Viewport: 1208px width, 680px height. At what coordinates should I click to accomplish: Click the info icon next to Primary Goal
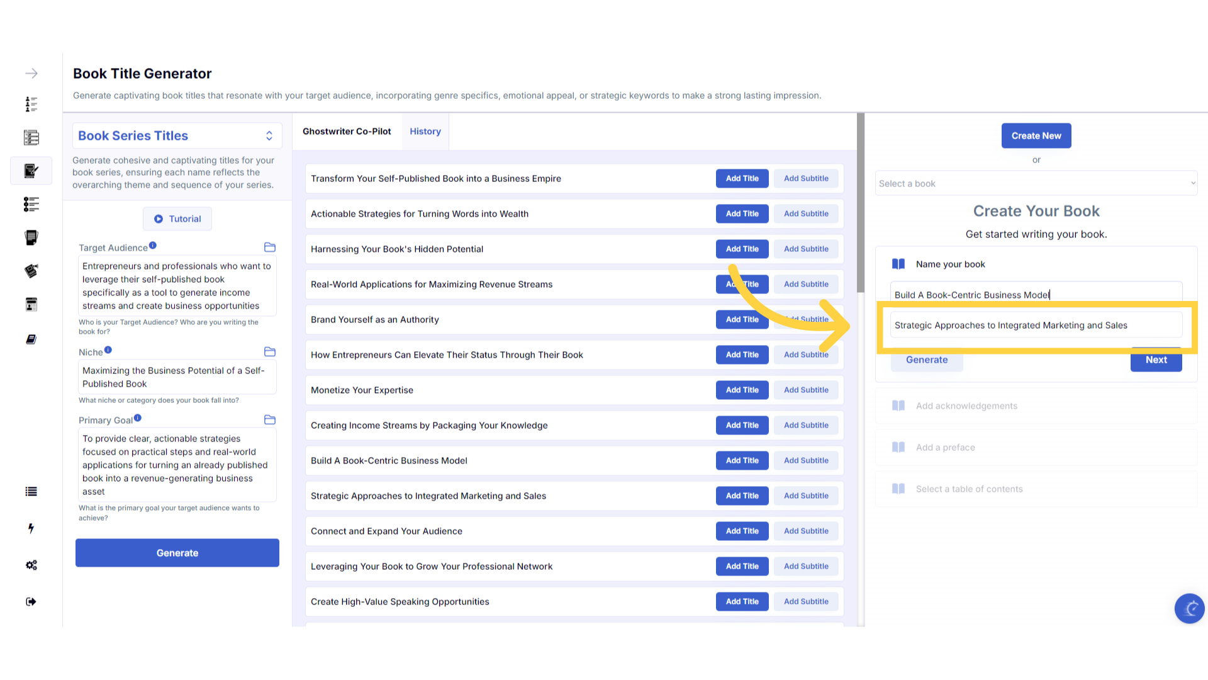tap(137, 418)
